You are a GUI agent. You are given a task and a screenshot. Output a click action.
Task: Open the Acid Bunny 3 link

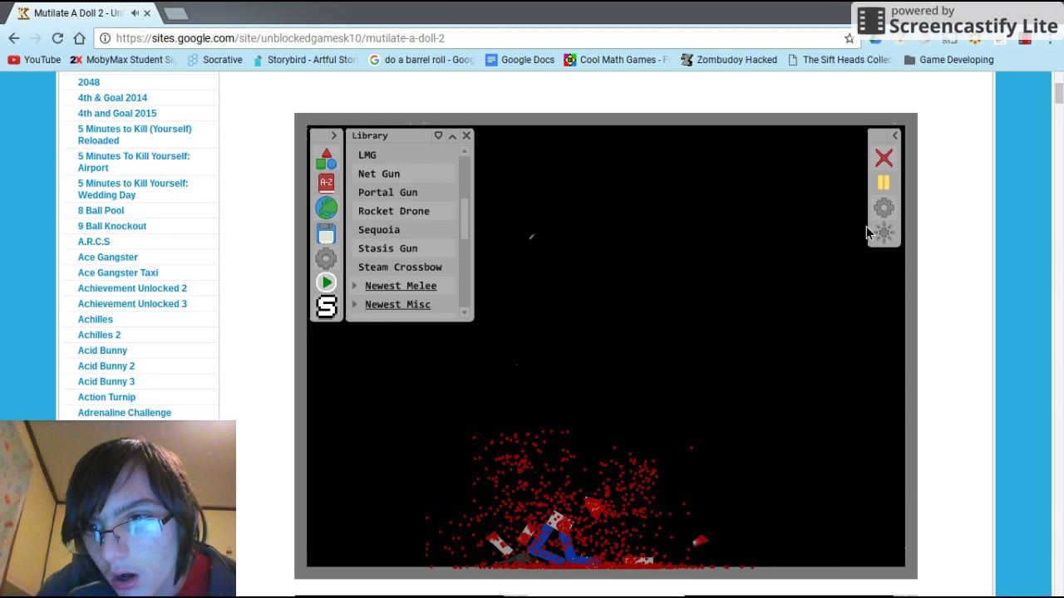pyautogui.click(x=106, y=381)
